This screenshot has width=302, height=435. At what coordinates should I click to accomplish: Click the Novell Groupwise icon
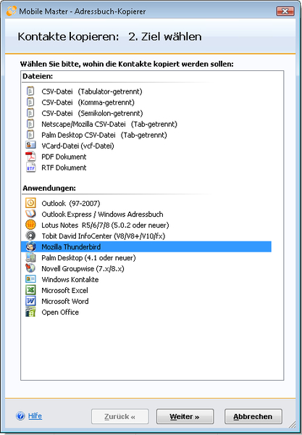30,268
